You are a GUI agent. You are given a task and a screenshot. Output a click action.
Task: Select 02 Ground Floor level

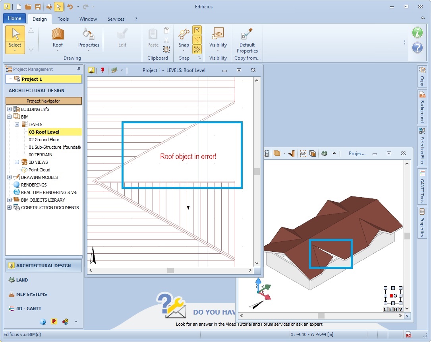(x=44, y=140)
